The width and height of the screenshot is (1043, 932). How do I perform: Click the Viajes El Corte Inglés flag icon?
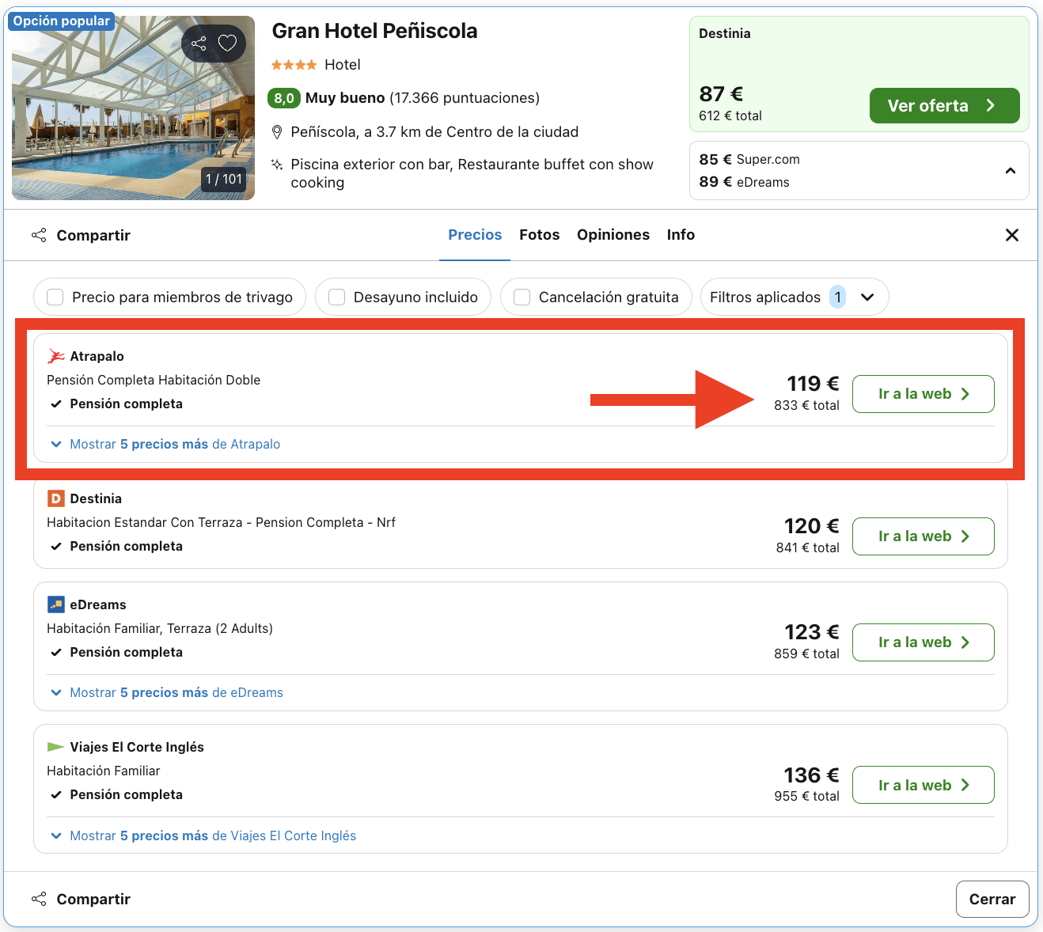[55, 747]
